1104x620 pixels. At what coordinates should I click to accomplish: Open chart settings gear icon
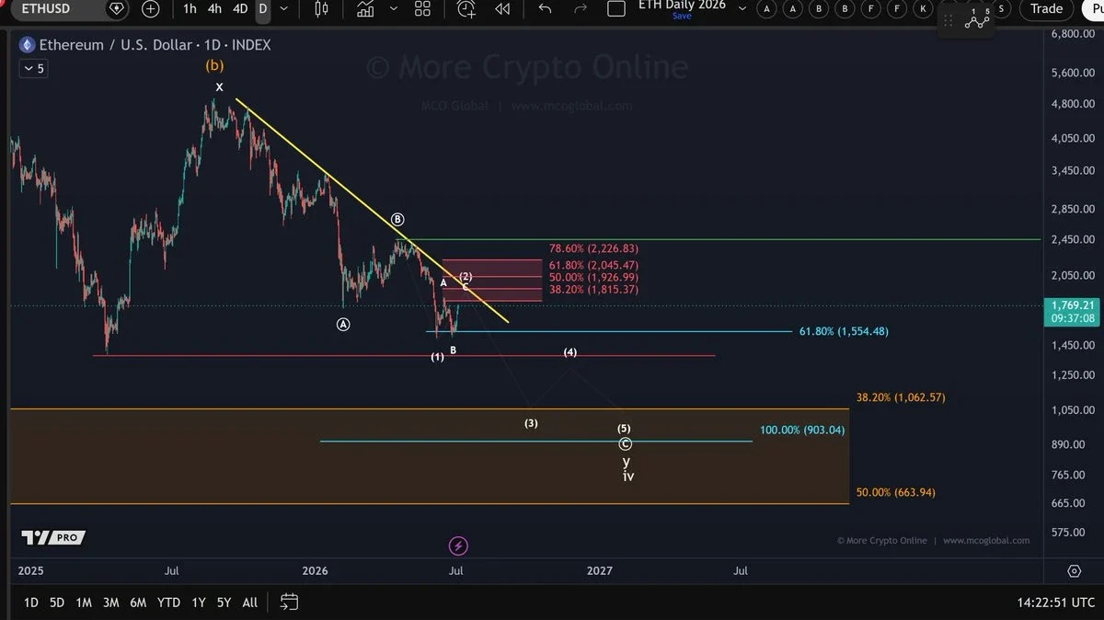pos(1074,570)
